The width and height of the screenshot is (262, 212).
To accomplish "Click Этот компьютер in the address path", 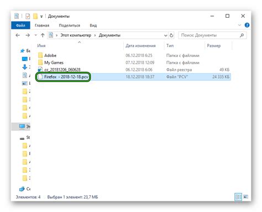I will 76,35.
